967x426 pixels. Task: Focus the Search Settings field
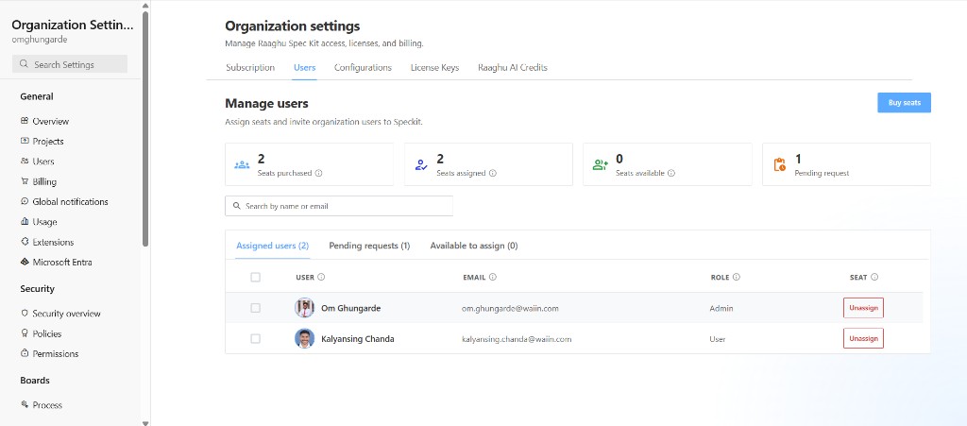(x=70, y=64)
